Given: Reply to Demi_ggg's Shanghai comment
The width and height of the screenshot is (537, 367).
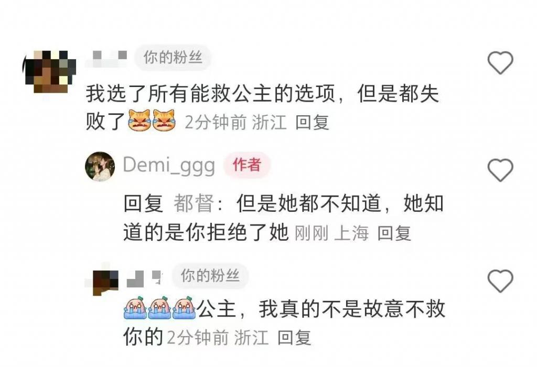Looking at the screenshot, I should (394, 233).
